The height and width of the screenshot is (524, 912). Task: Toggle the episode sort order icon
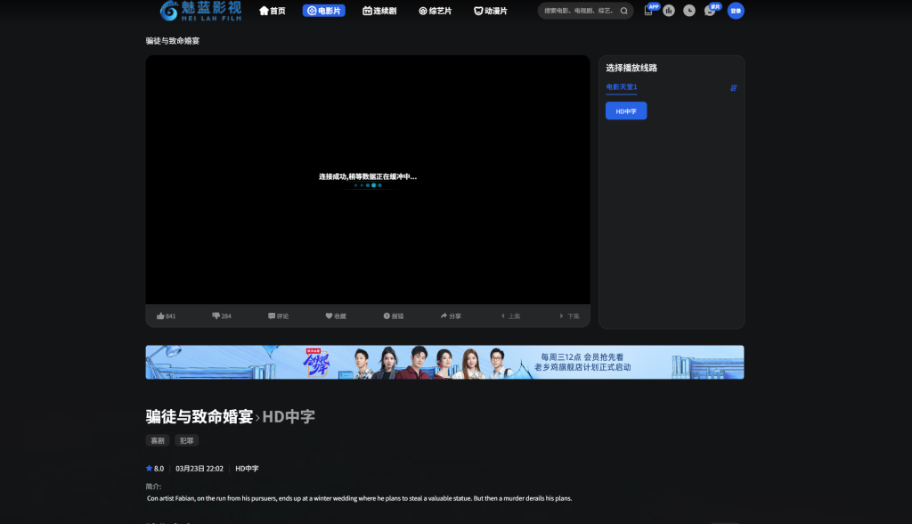coord(733,88)
